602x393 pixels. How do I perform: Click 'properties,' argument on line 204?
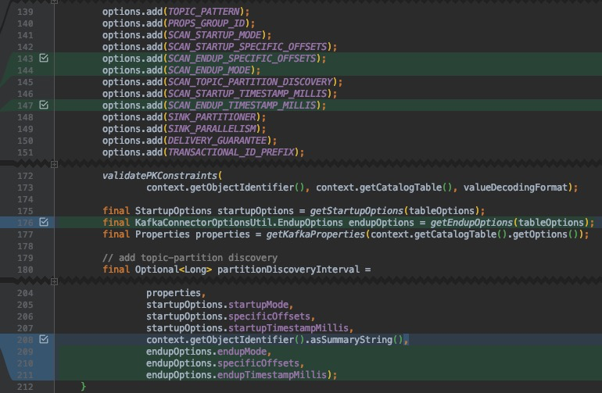click(176, 293)
